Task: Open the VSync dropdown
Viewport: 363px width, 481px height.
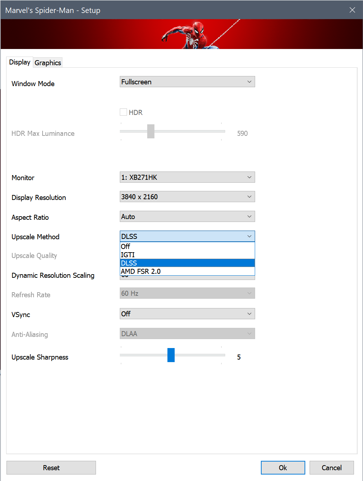Action: [x=187, y=314]
